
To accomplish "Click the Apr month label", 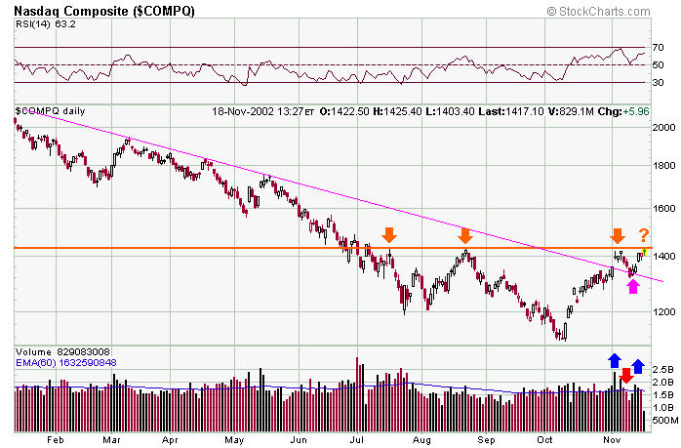I will 170,440.
